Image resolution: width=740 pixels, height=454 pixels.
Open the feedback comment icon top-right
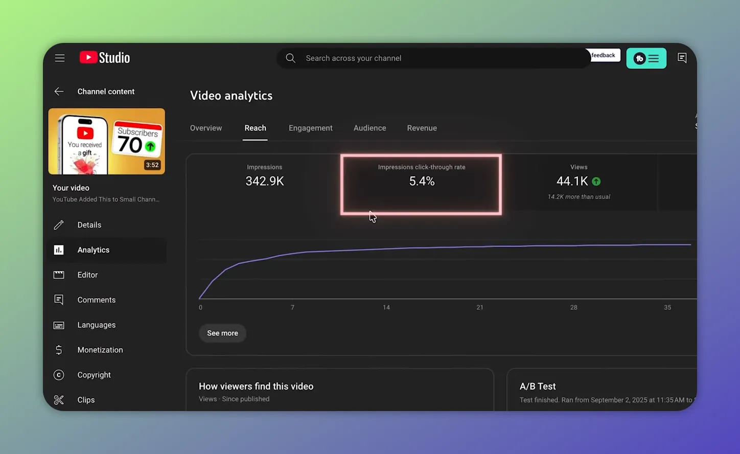tap(682, 58)
